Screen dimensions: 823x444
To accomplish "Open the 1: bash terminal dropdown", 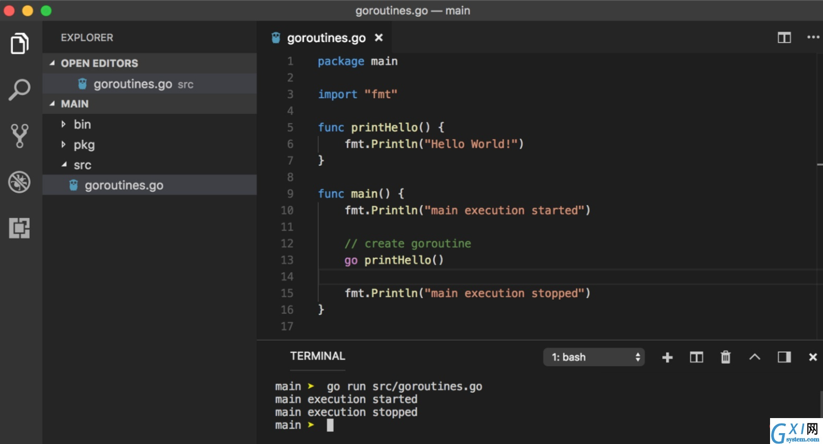I will point(594,357).
